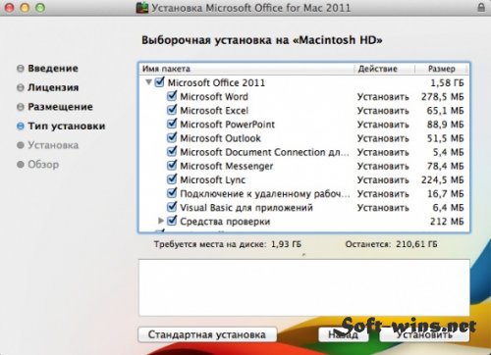Start installation with the Установить button

coord(424,334)
